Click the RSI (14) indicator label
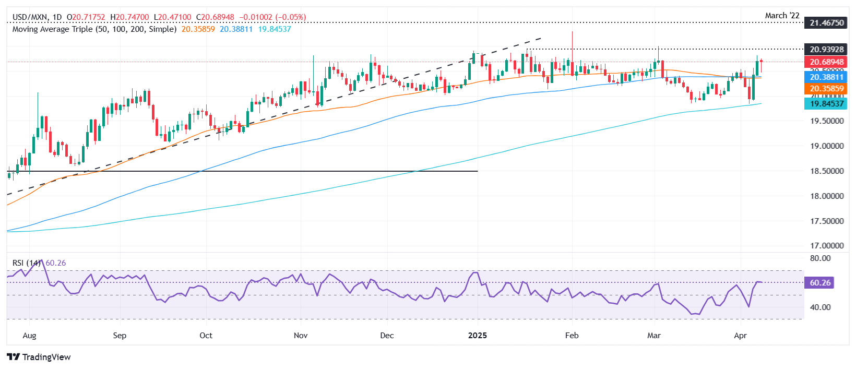856x369 pixels. point(26,263)
